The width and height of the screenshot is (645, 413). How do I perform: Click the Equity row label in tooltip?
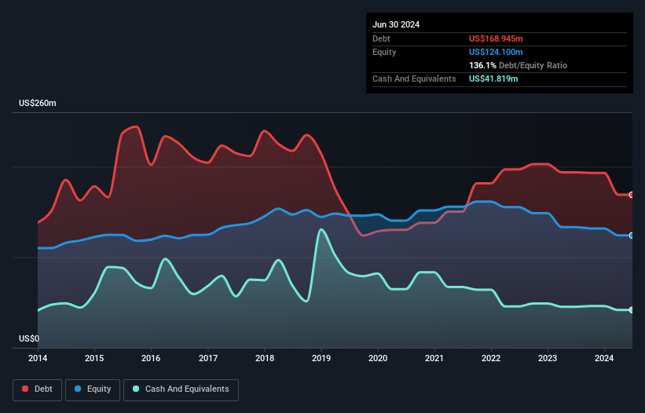(384, 52)
